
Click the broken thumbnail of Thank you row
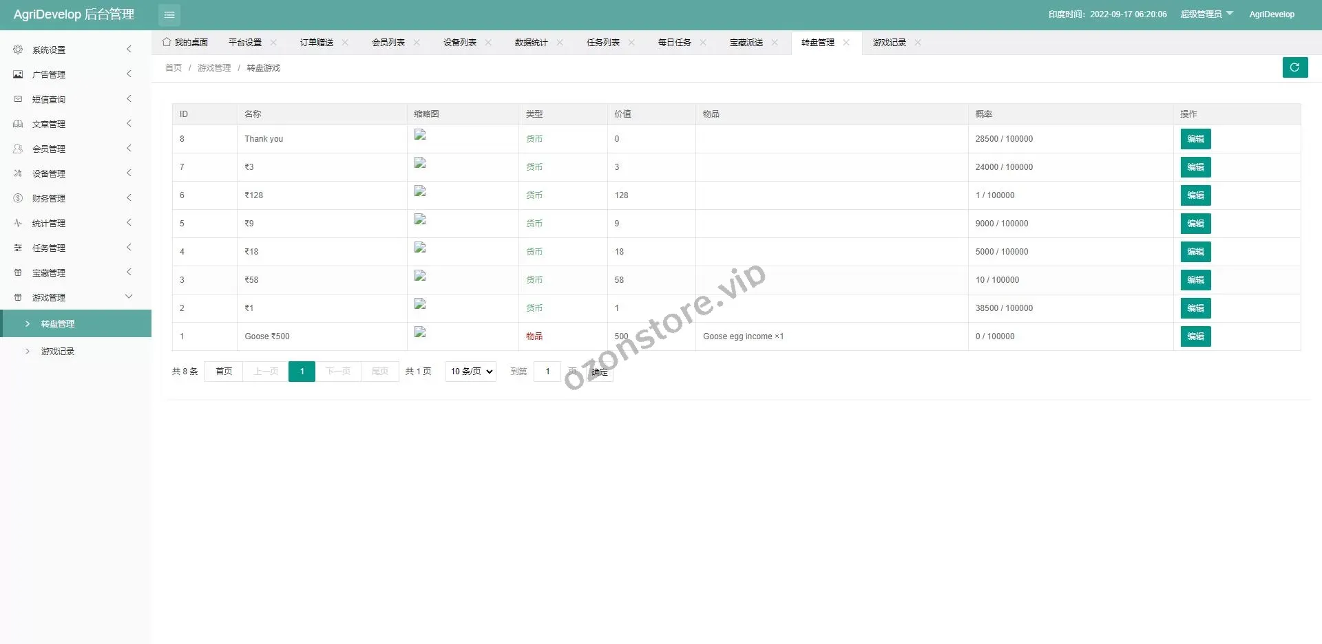point(420,135)
